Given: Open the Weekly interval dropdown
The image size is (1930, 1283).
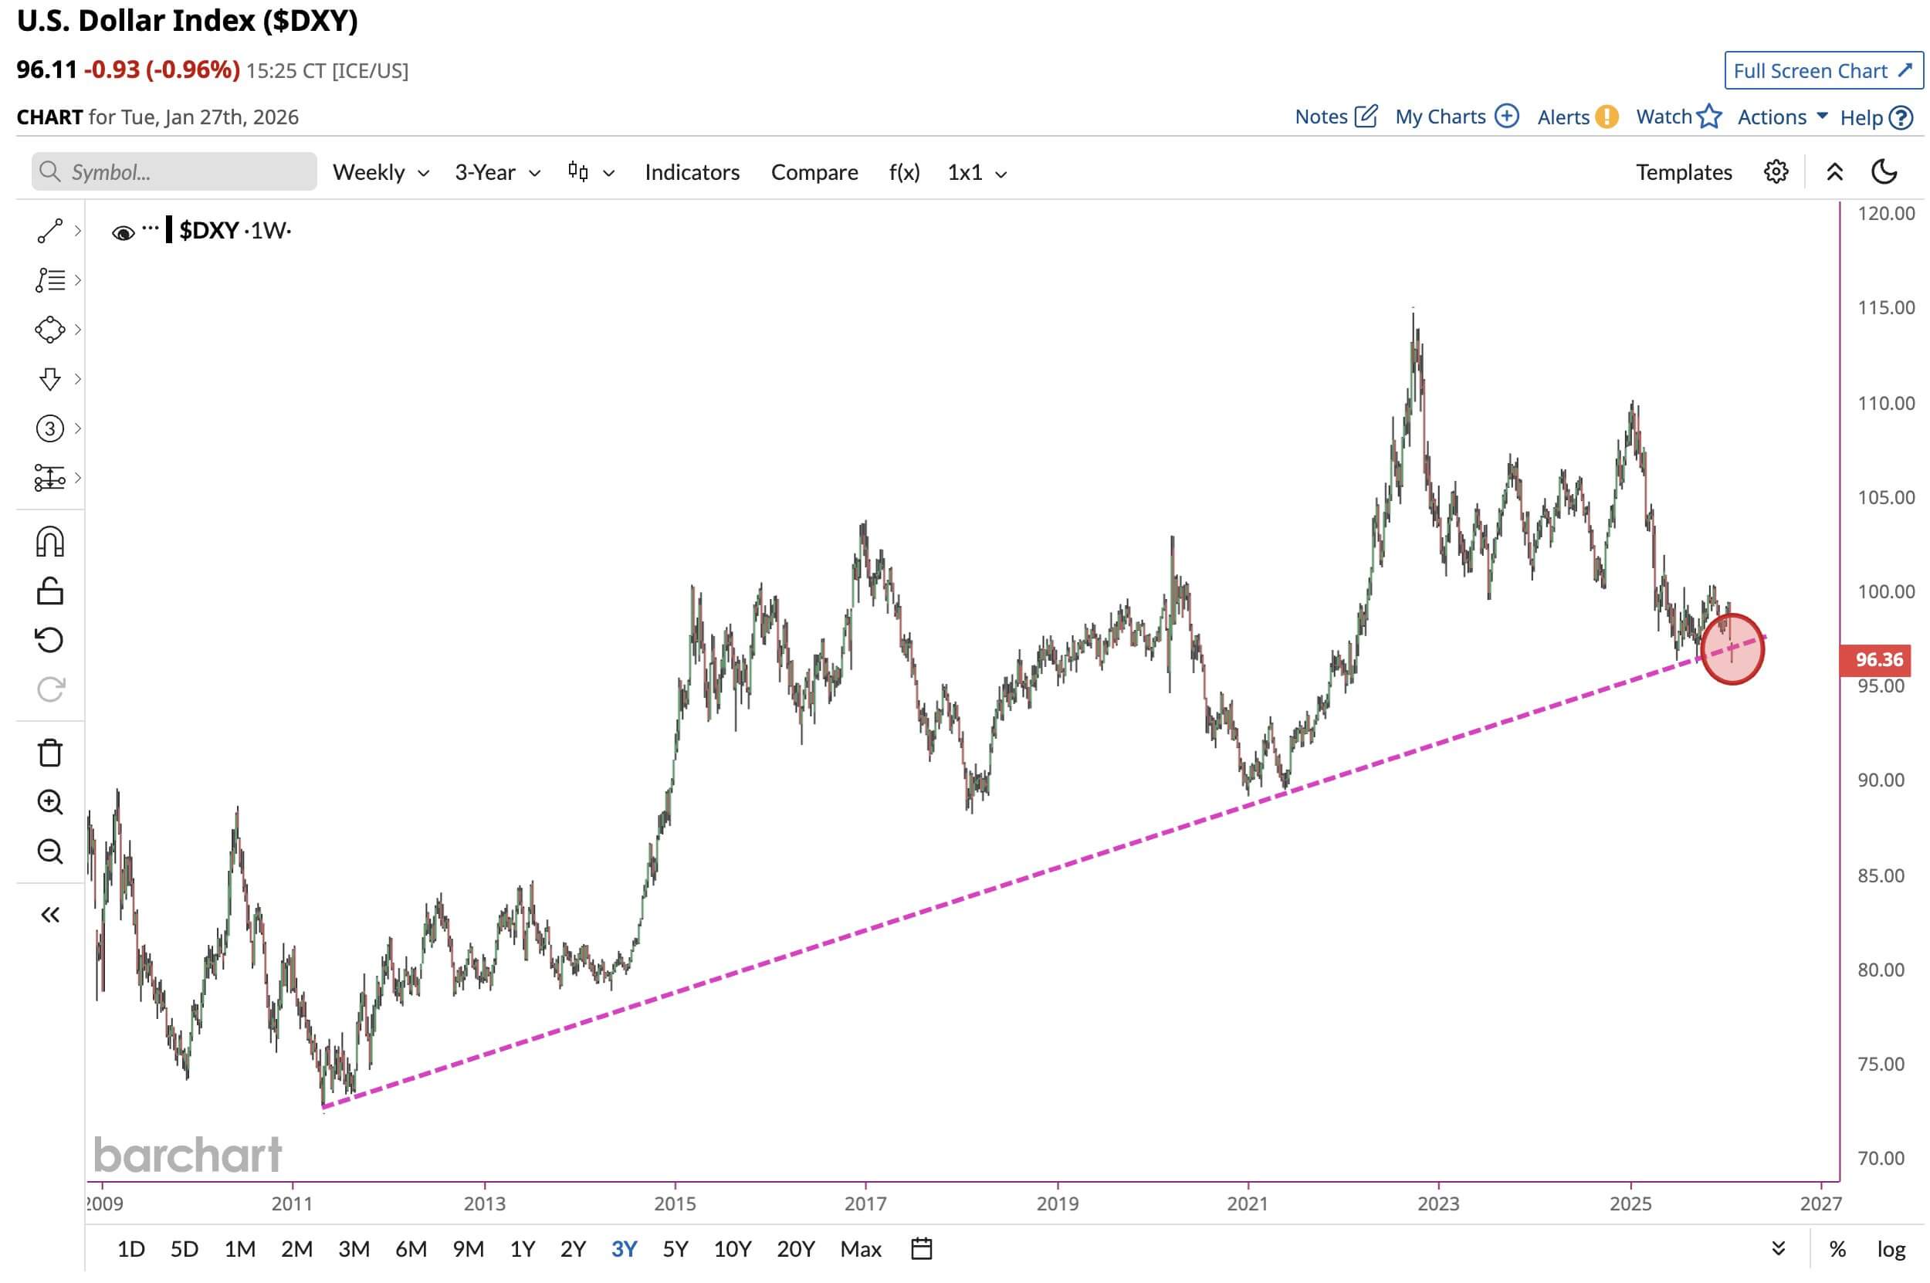Looking at the screenshot, I should coord(379,172).
